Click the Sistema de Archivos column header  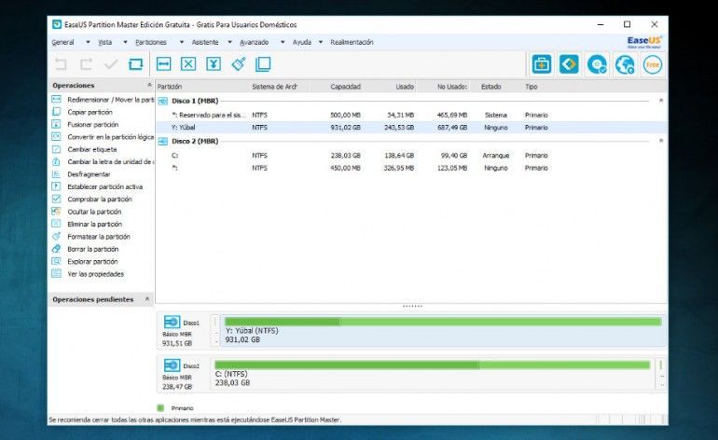coord(275,87)
